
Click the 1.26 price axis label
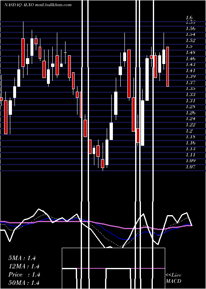click(x=190, y=113)
